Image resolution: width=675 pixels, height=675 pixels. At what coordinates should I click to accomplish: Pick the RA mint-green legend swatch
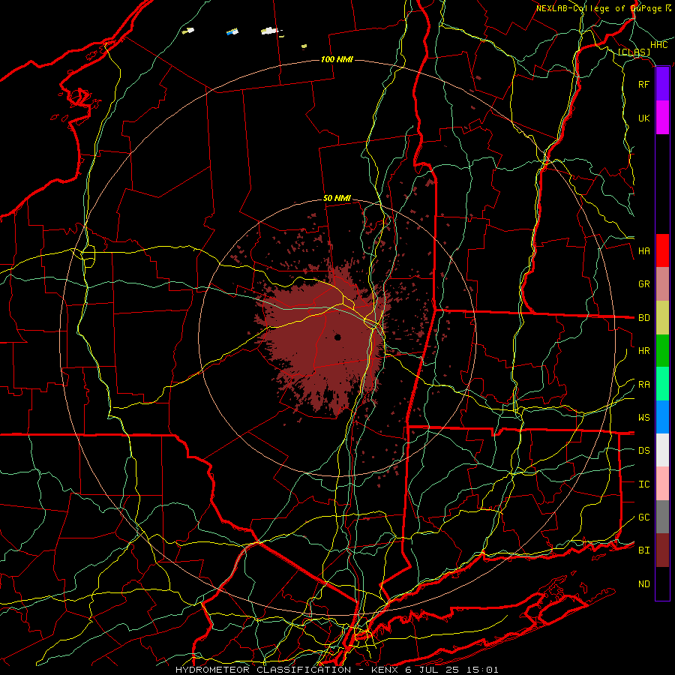point(662,384)
